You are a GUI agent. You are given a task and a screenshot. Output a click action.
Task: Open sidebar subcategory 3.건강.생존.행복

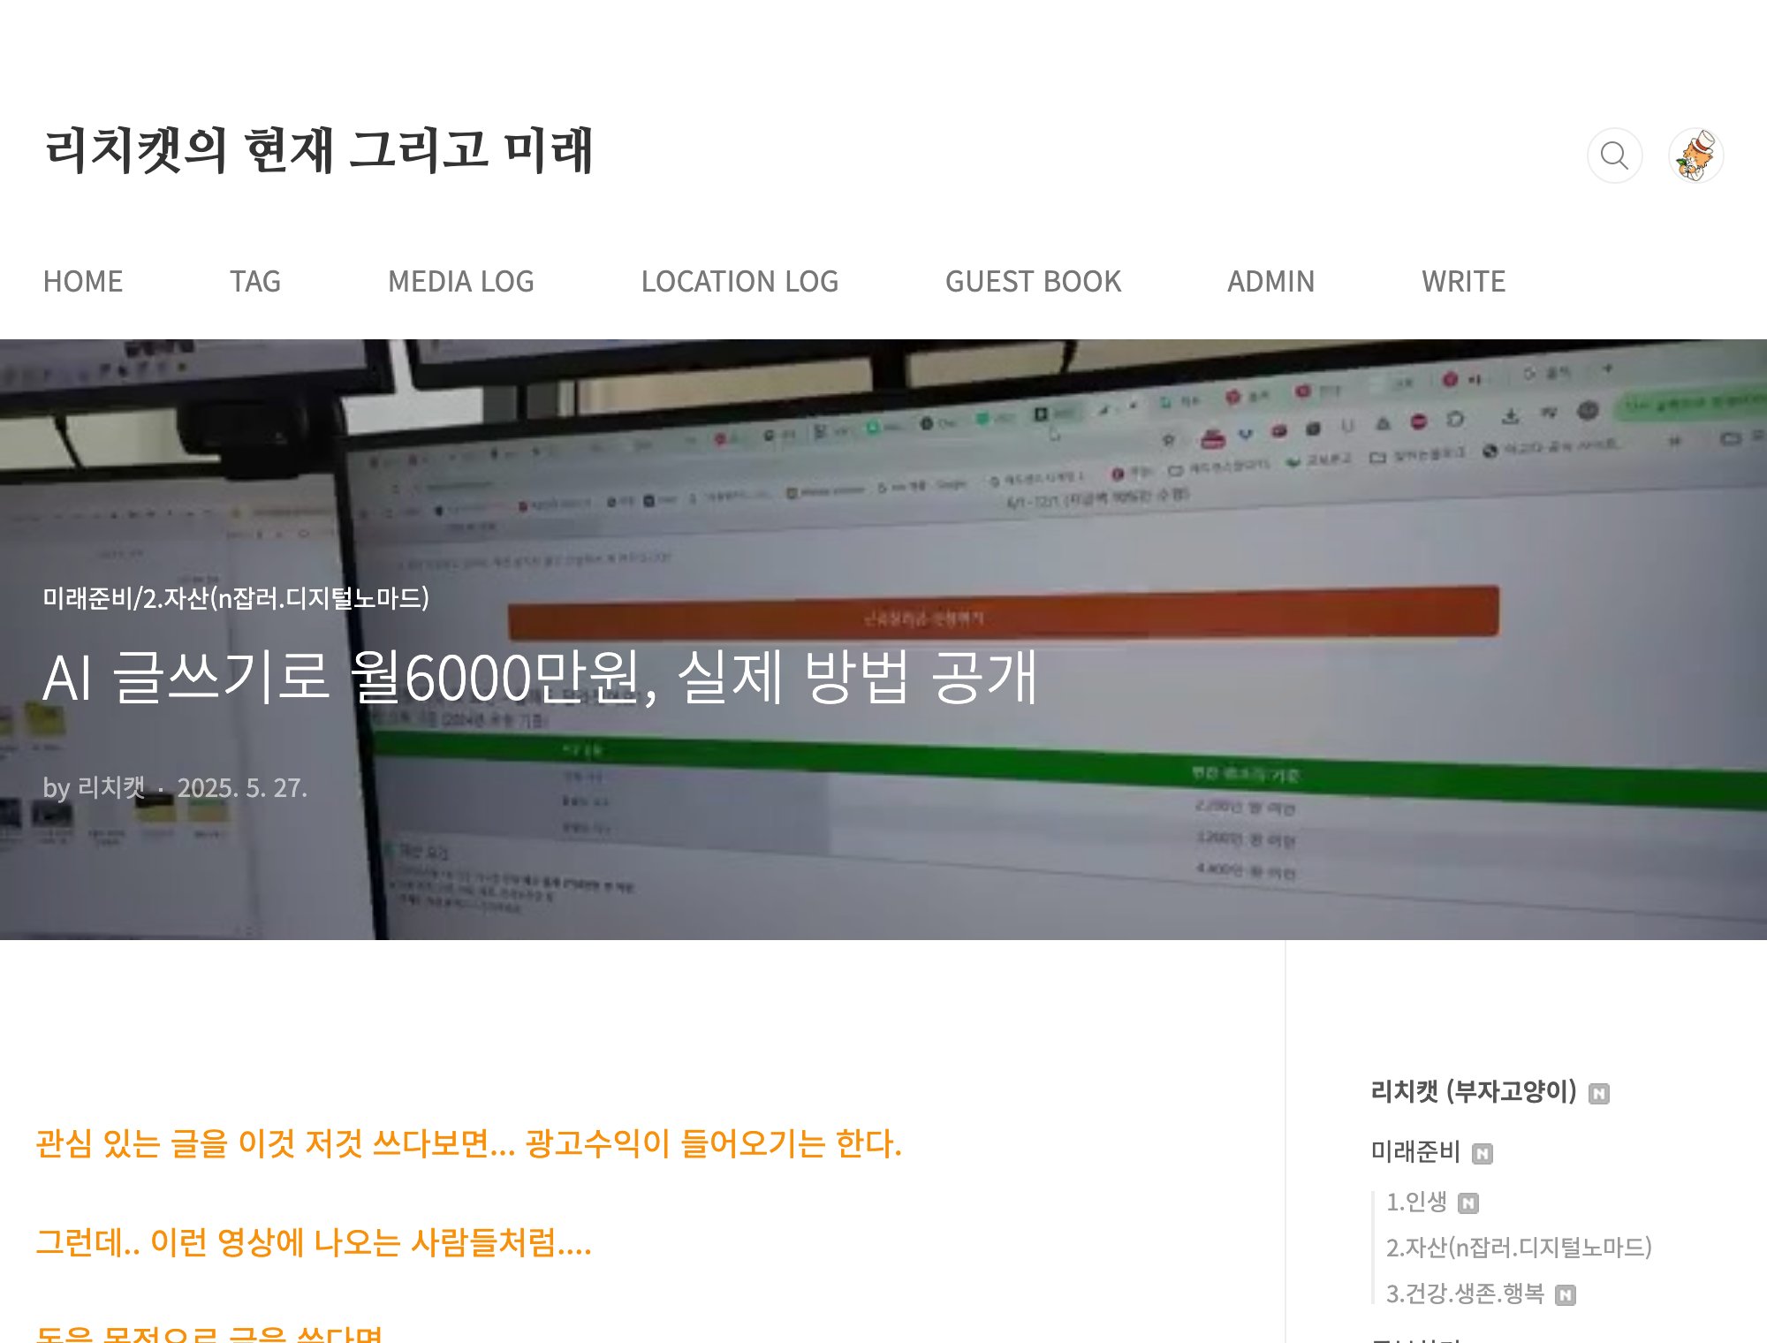click(x=1465, y=1294)
